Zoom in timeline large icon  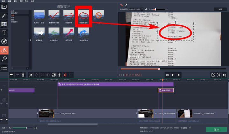(x=35, y=128)
